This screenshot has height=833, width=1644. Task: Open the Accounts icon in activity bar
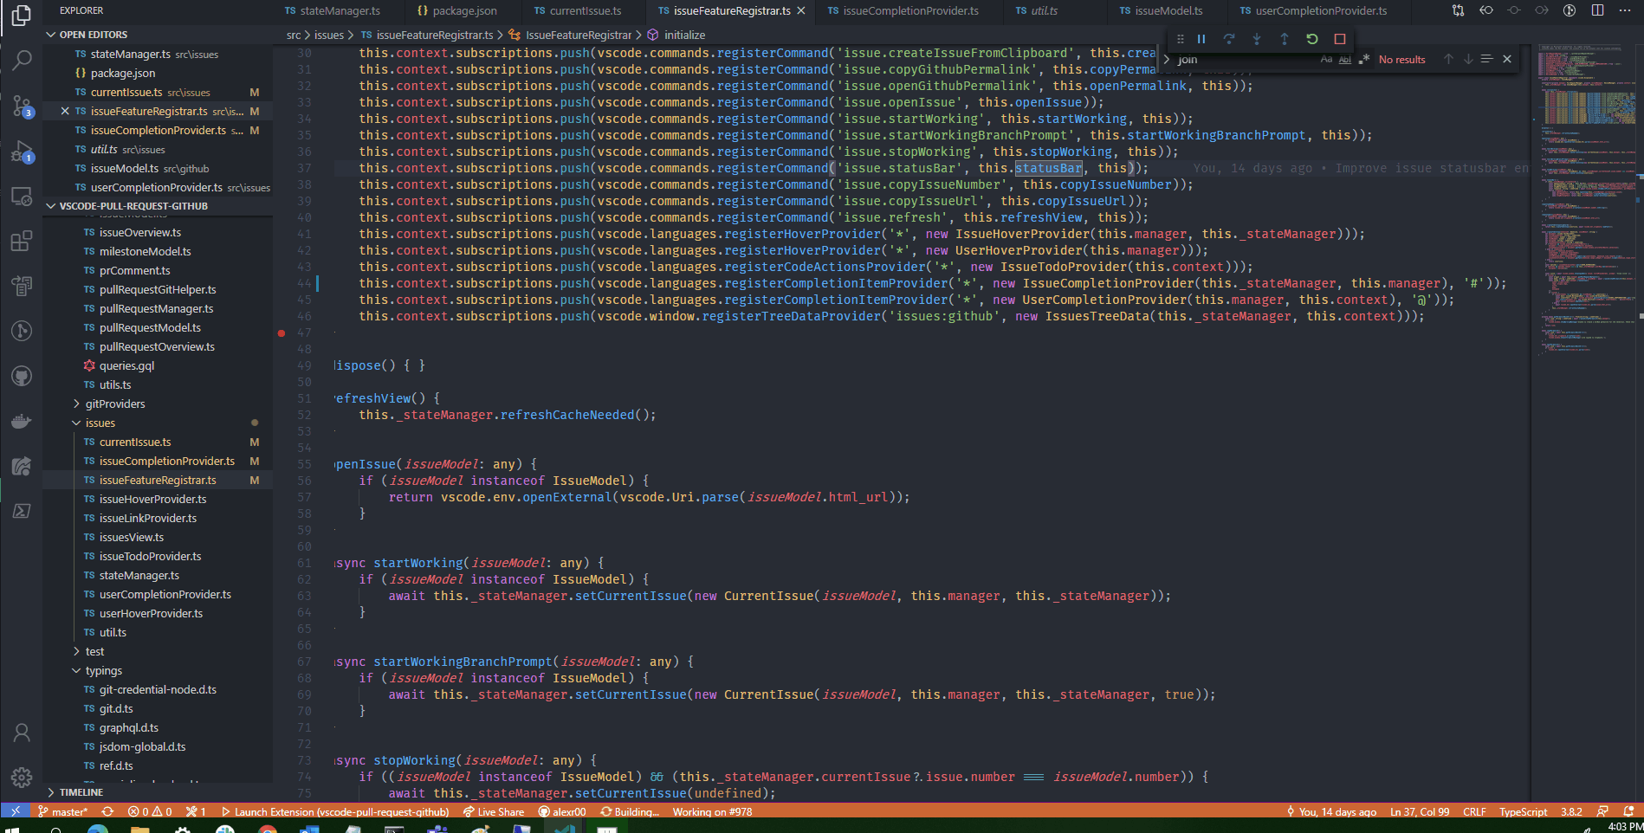coord(22,733)
